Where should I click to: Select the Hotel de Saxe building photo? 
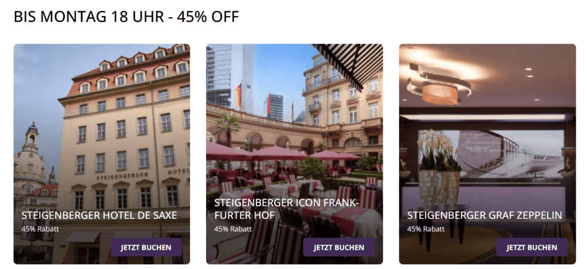(102, 127)
